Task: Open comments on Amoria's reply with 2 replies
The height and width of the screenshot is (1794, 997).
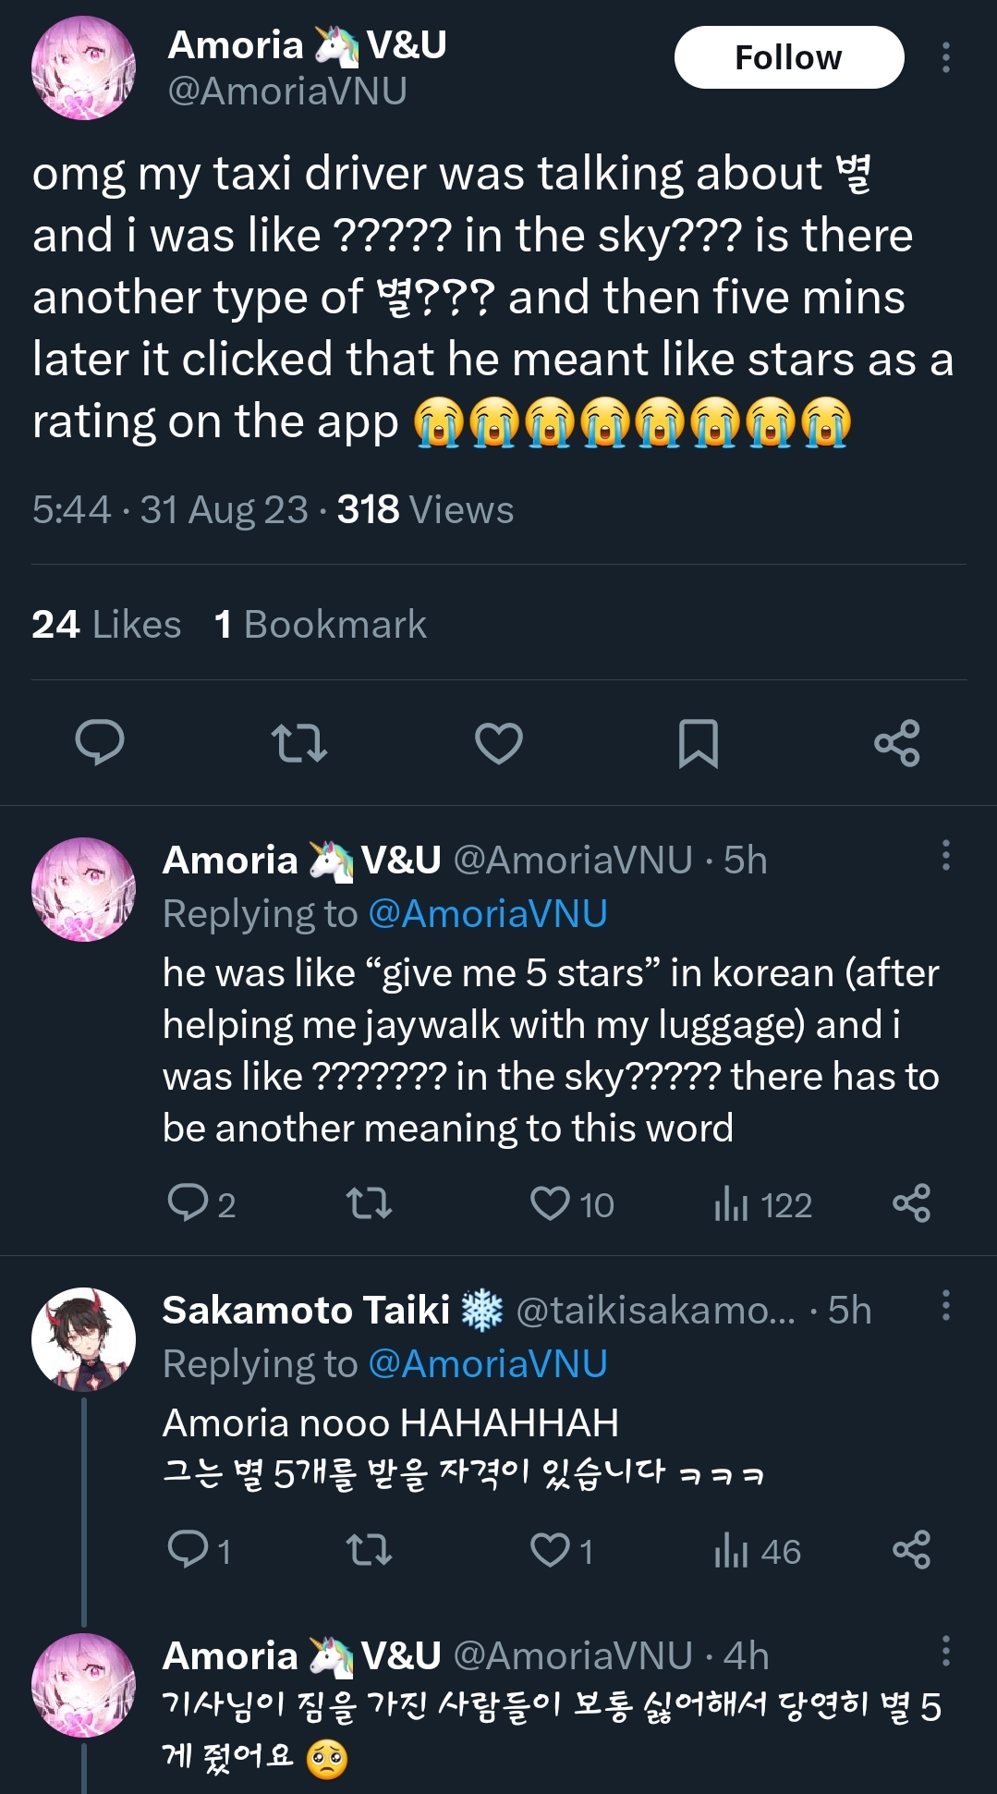Action: [188, 1203]
